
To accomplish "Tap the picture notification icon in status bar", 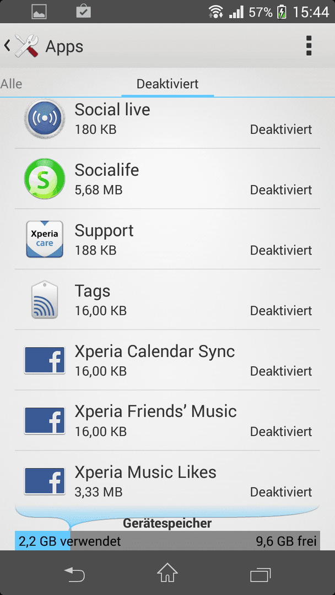I will [x=39, y=12].
